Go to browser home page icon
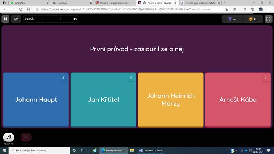Image resolution: width=274 pixels, height=154 pixels. click(x=29, y=9)
